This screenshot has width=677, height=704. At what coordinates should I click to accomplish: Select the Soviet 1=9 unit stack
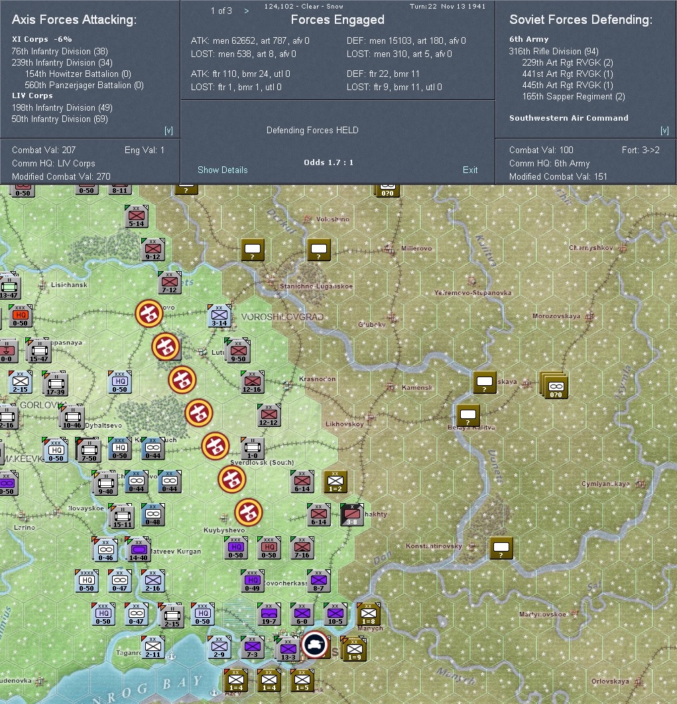(x=355, y=650)
